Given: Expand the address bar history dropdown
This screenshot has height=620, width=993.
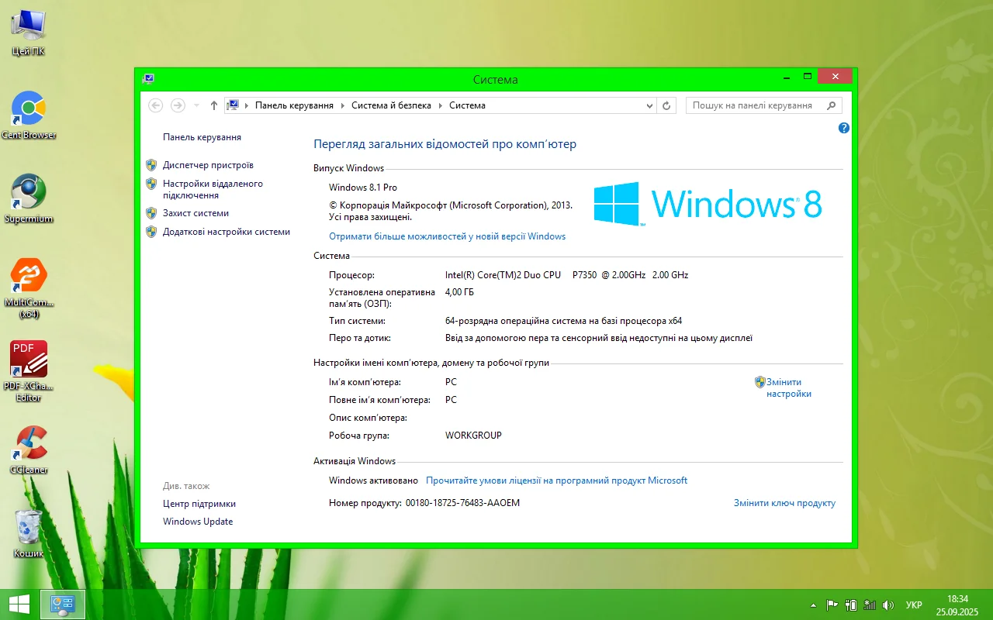Looking at the screenshot, I should pos(650,105).
